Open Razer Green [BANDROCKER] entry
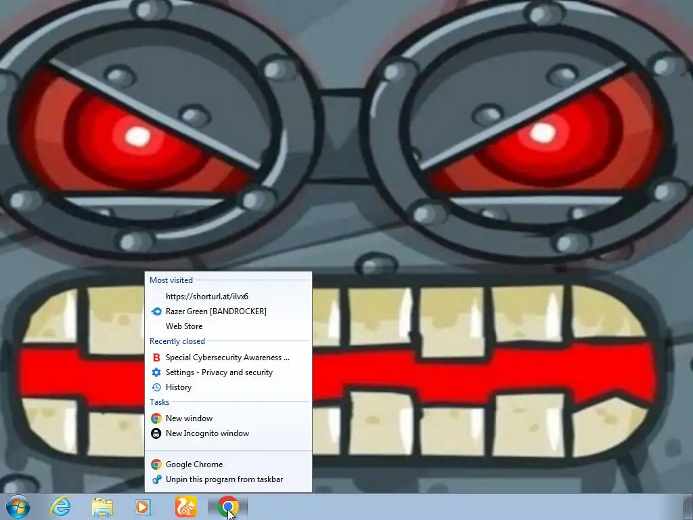Viewport: 693px width, 520px height. click(x=229, y=311)
